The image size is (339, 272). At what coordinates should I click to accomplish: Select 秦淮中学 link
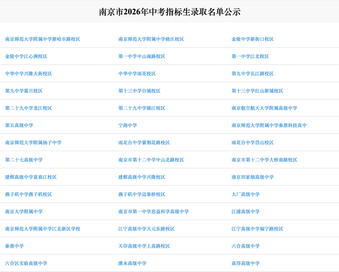point(14,246)
